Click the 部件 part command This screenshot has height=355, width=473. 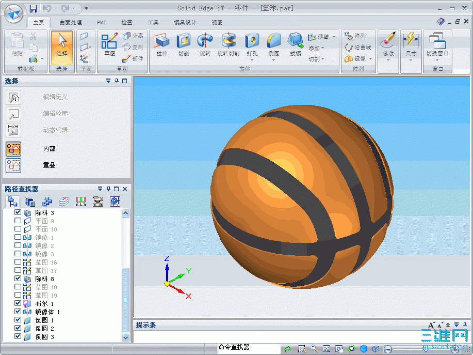tap(133, 58)
